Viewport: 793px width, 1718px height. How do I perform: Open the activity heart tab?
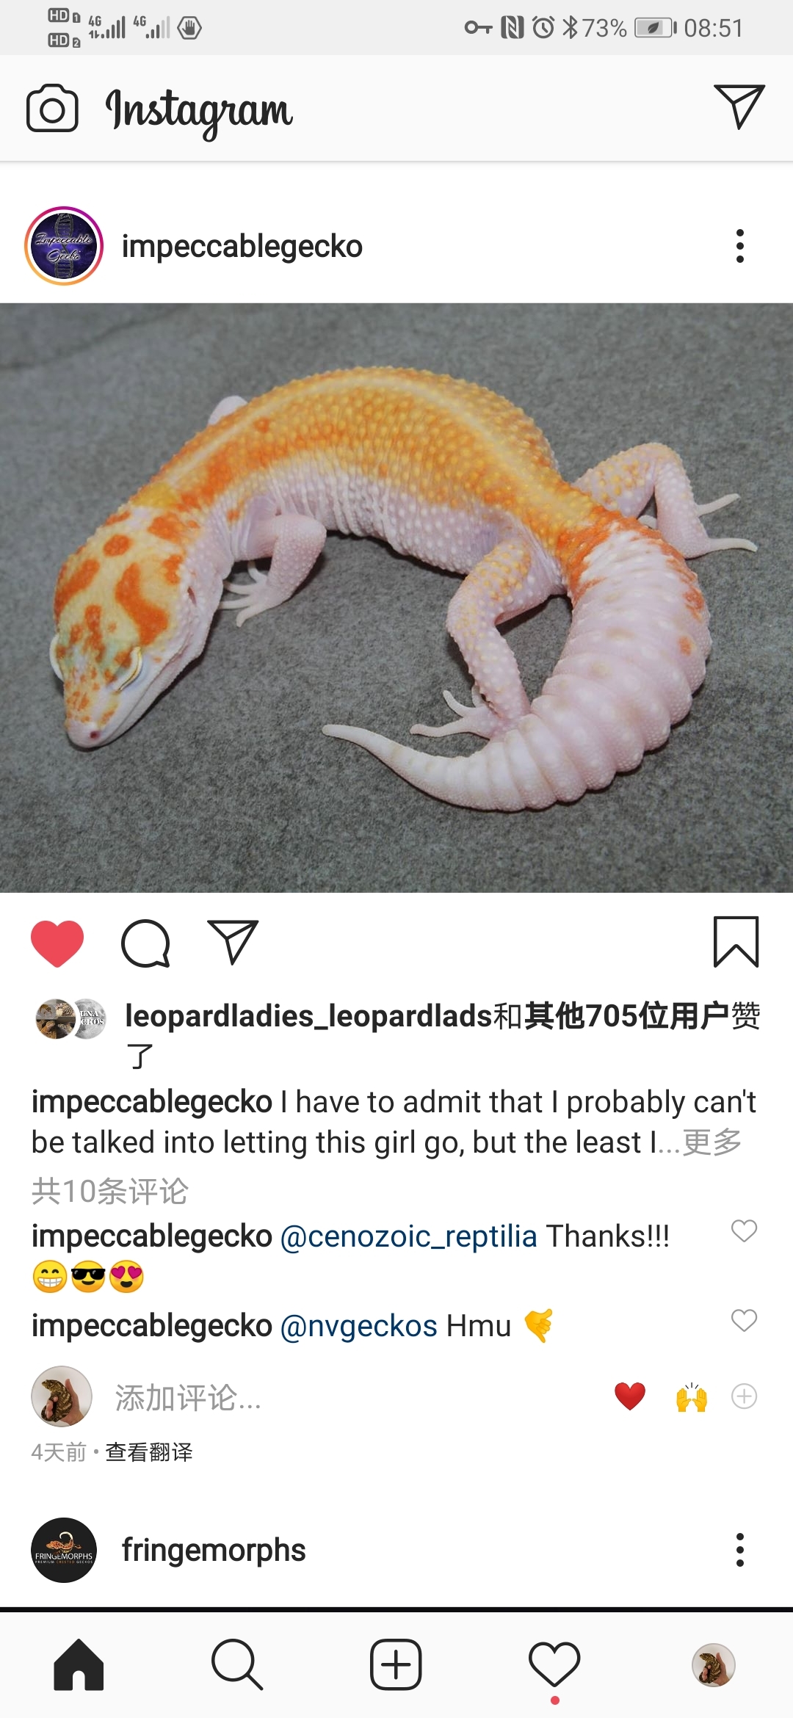pos(554,1664)
